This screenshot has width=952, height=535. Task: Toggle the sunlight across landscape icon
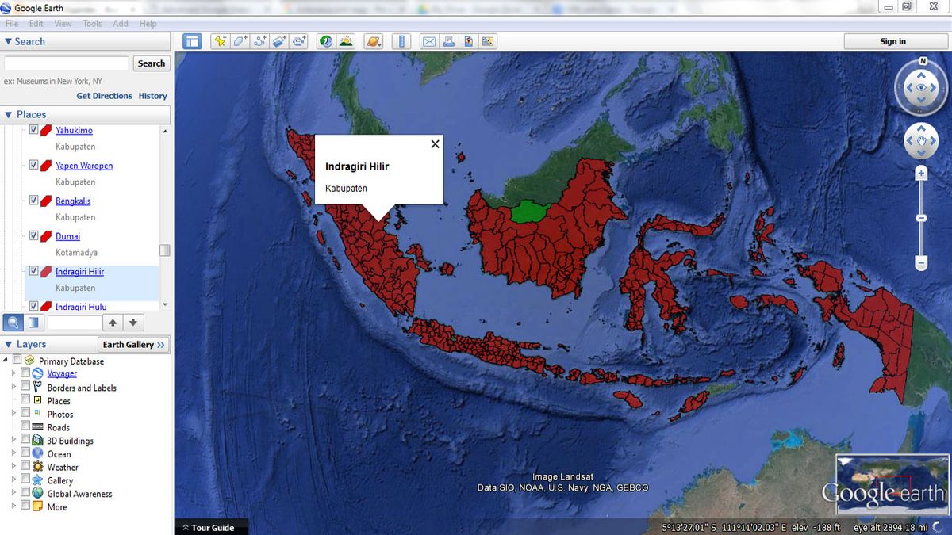point(346,41)
